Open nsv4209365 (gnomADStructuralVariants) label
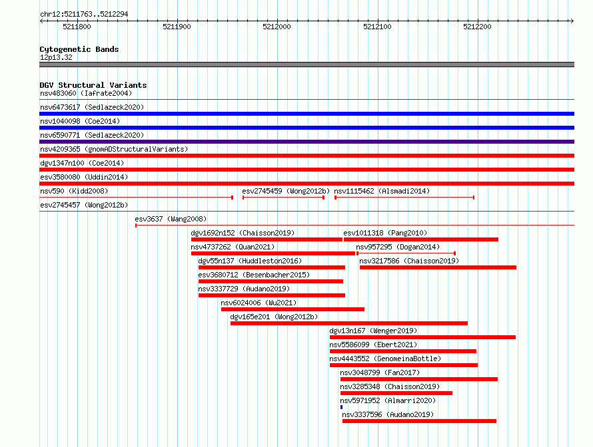 (114, 149)
